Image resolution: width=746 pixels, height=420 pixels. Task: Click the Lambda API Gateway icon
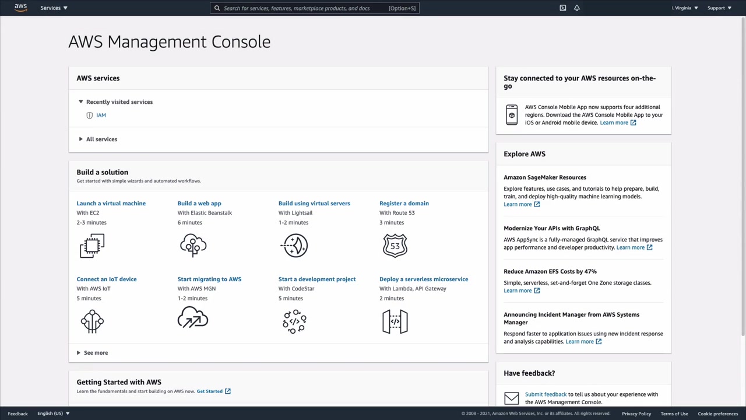click(x=395, y=321)
